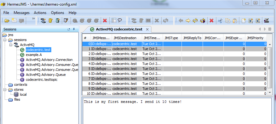Collapse the sessions tree node
The width and height of the screenshot is (276, 124).
pos(5,40)
